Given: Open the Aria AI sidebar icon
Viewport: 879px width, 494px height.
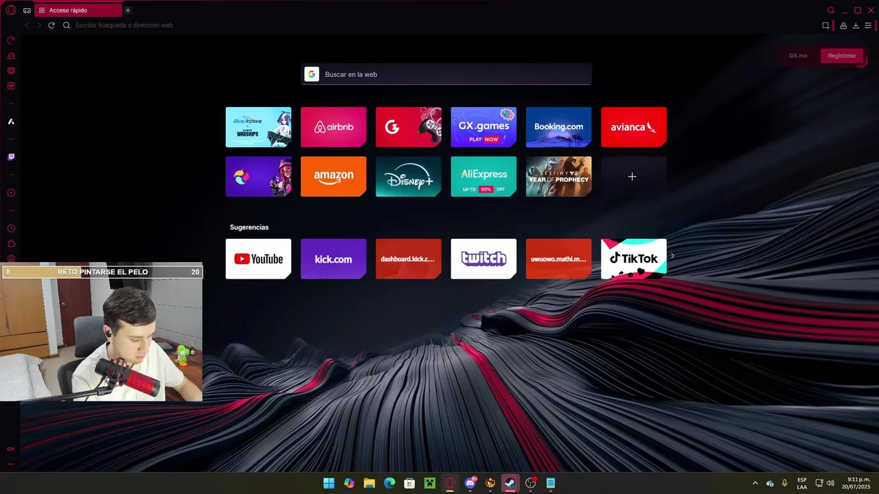Looking at the screenshot, I should (11, 121).
